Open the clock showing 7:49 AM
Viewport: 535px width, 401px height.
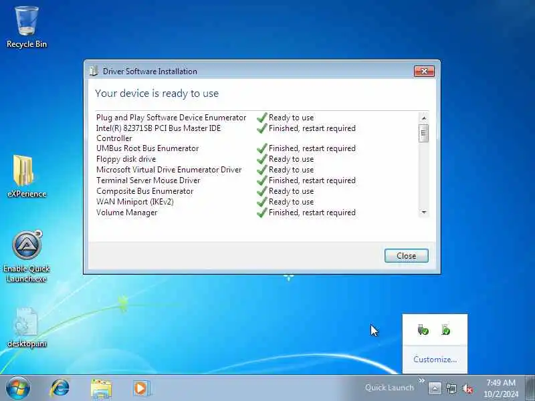[501, 388]
